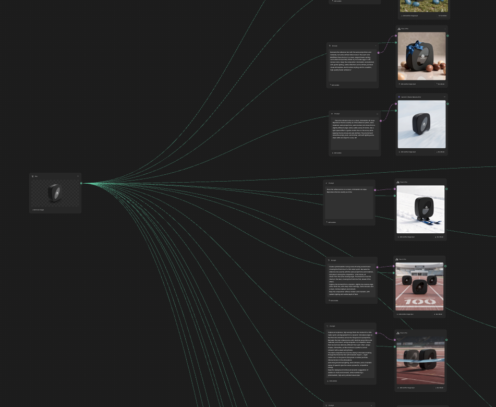
Task: Click icon of Easter chocolate eggs prompt node
Action: pos(330,46)
